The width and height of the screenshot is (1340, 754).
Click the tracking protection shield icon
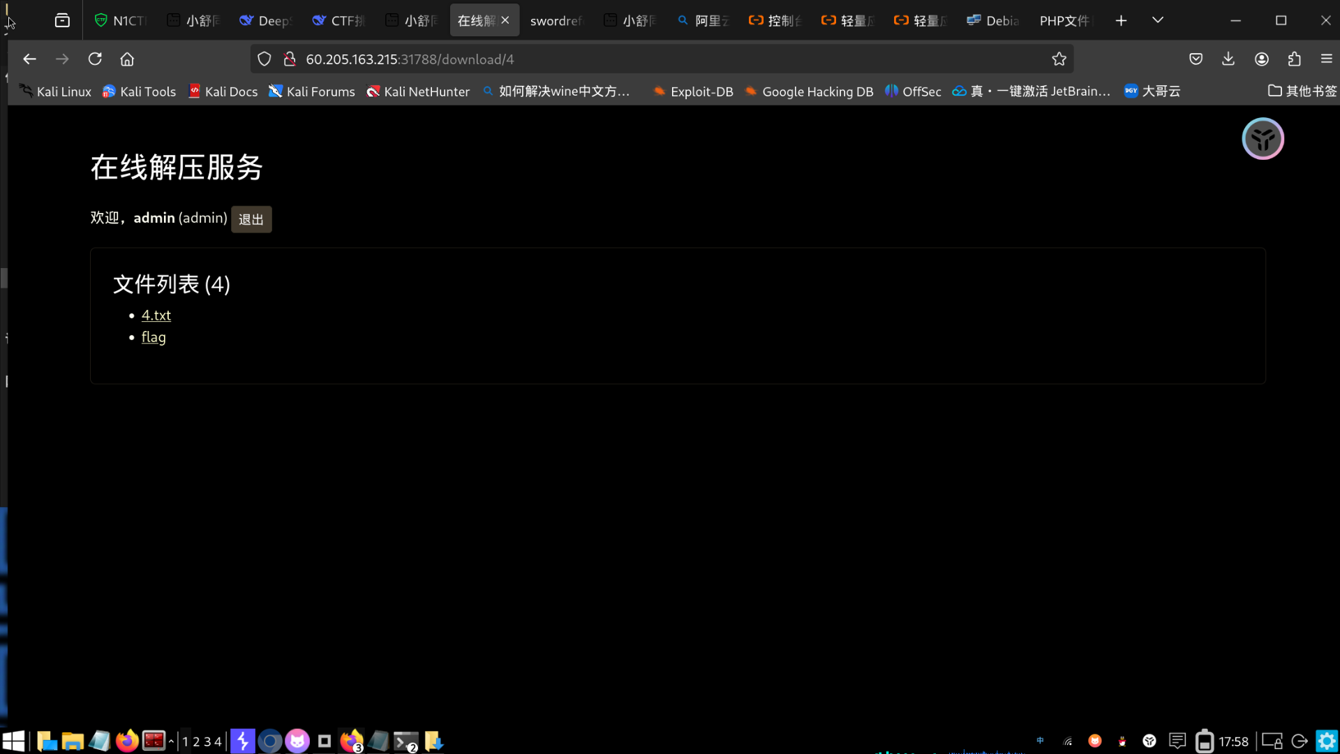pyautogui.click(x=264, y=59)
